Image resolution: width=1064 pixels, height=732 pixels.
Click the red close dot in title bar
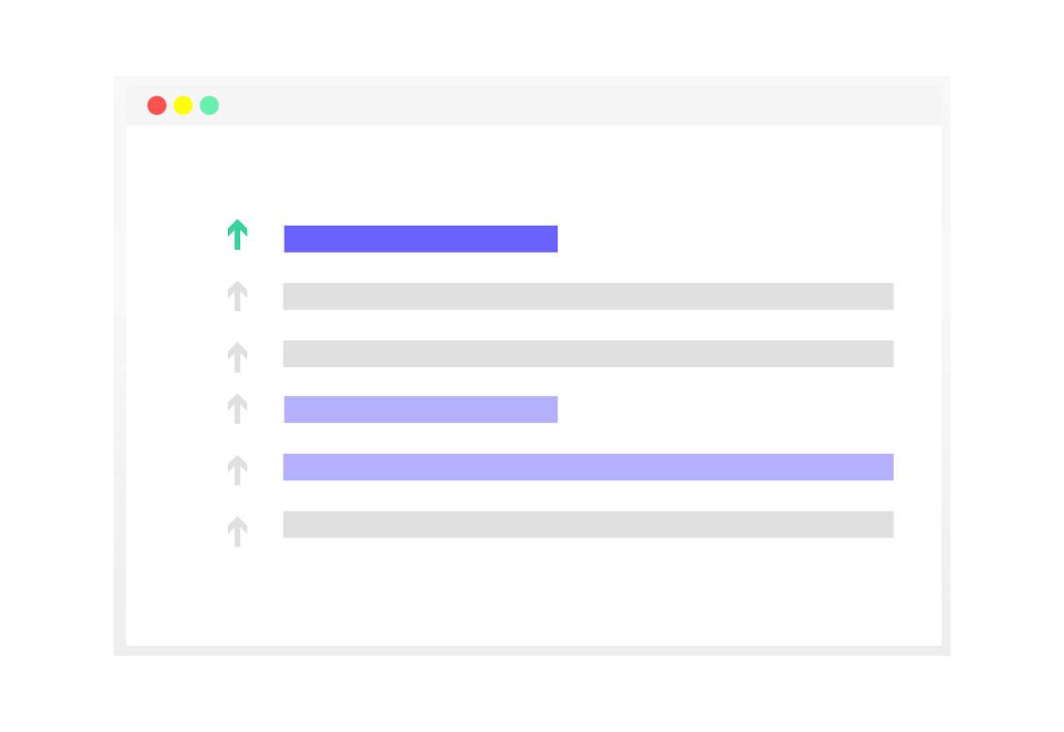tap(157, 105)
